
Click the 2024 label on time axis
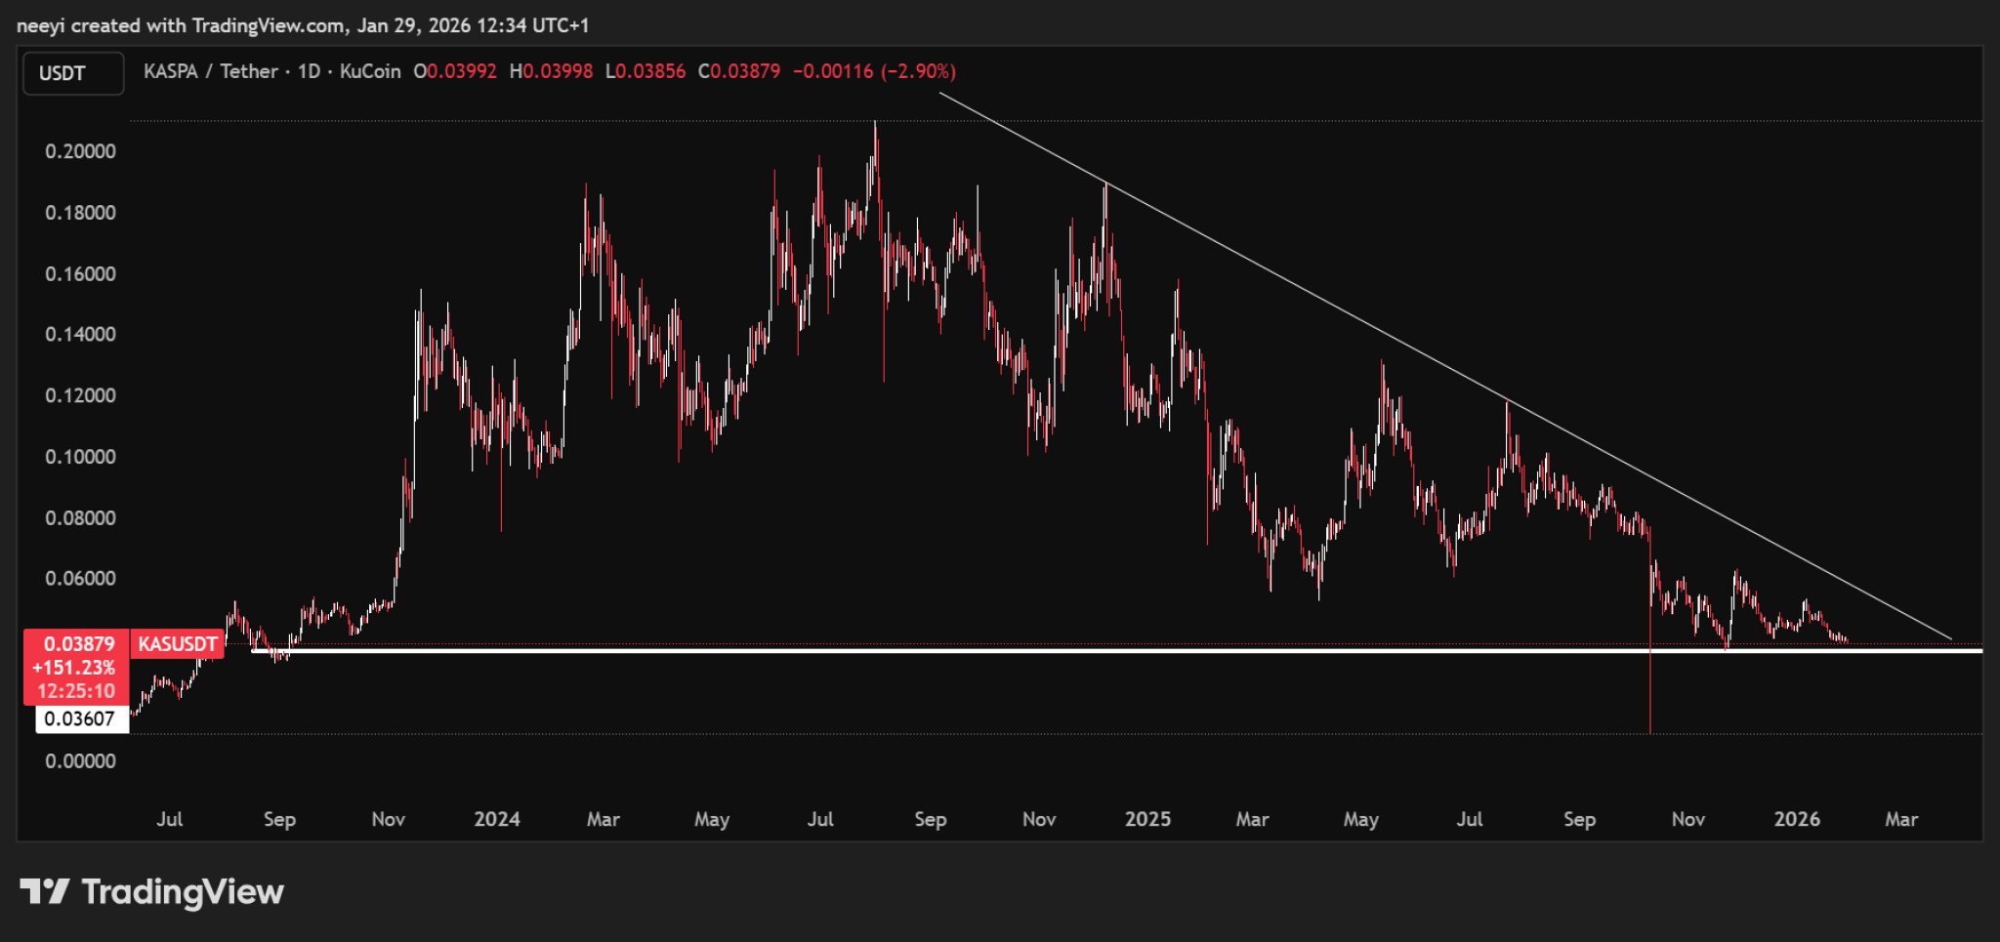pyautogui.click(x=497, y=819)
